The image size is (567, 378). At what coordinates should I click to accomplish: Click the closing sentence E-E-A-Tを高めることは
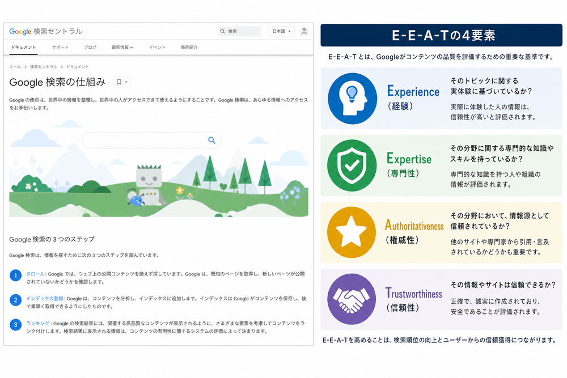pos(439,340)
